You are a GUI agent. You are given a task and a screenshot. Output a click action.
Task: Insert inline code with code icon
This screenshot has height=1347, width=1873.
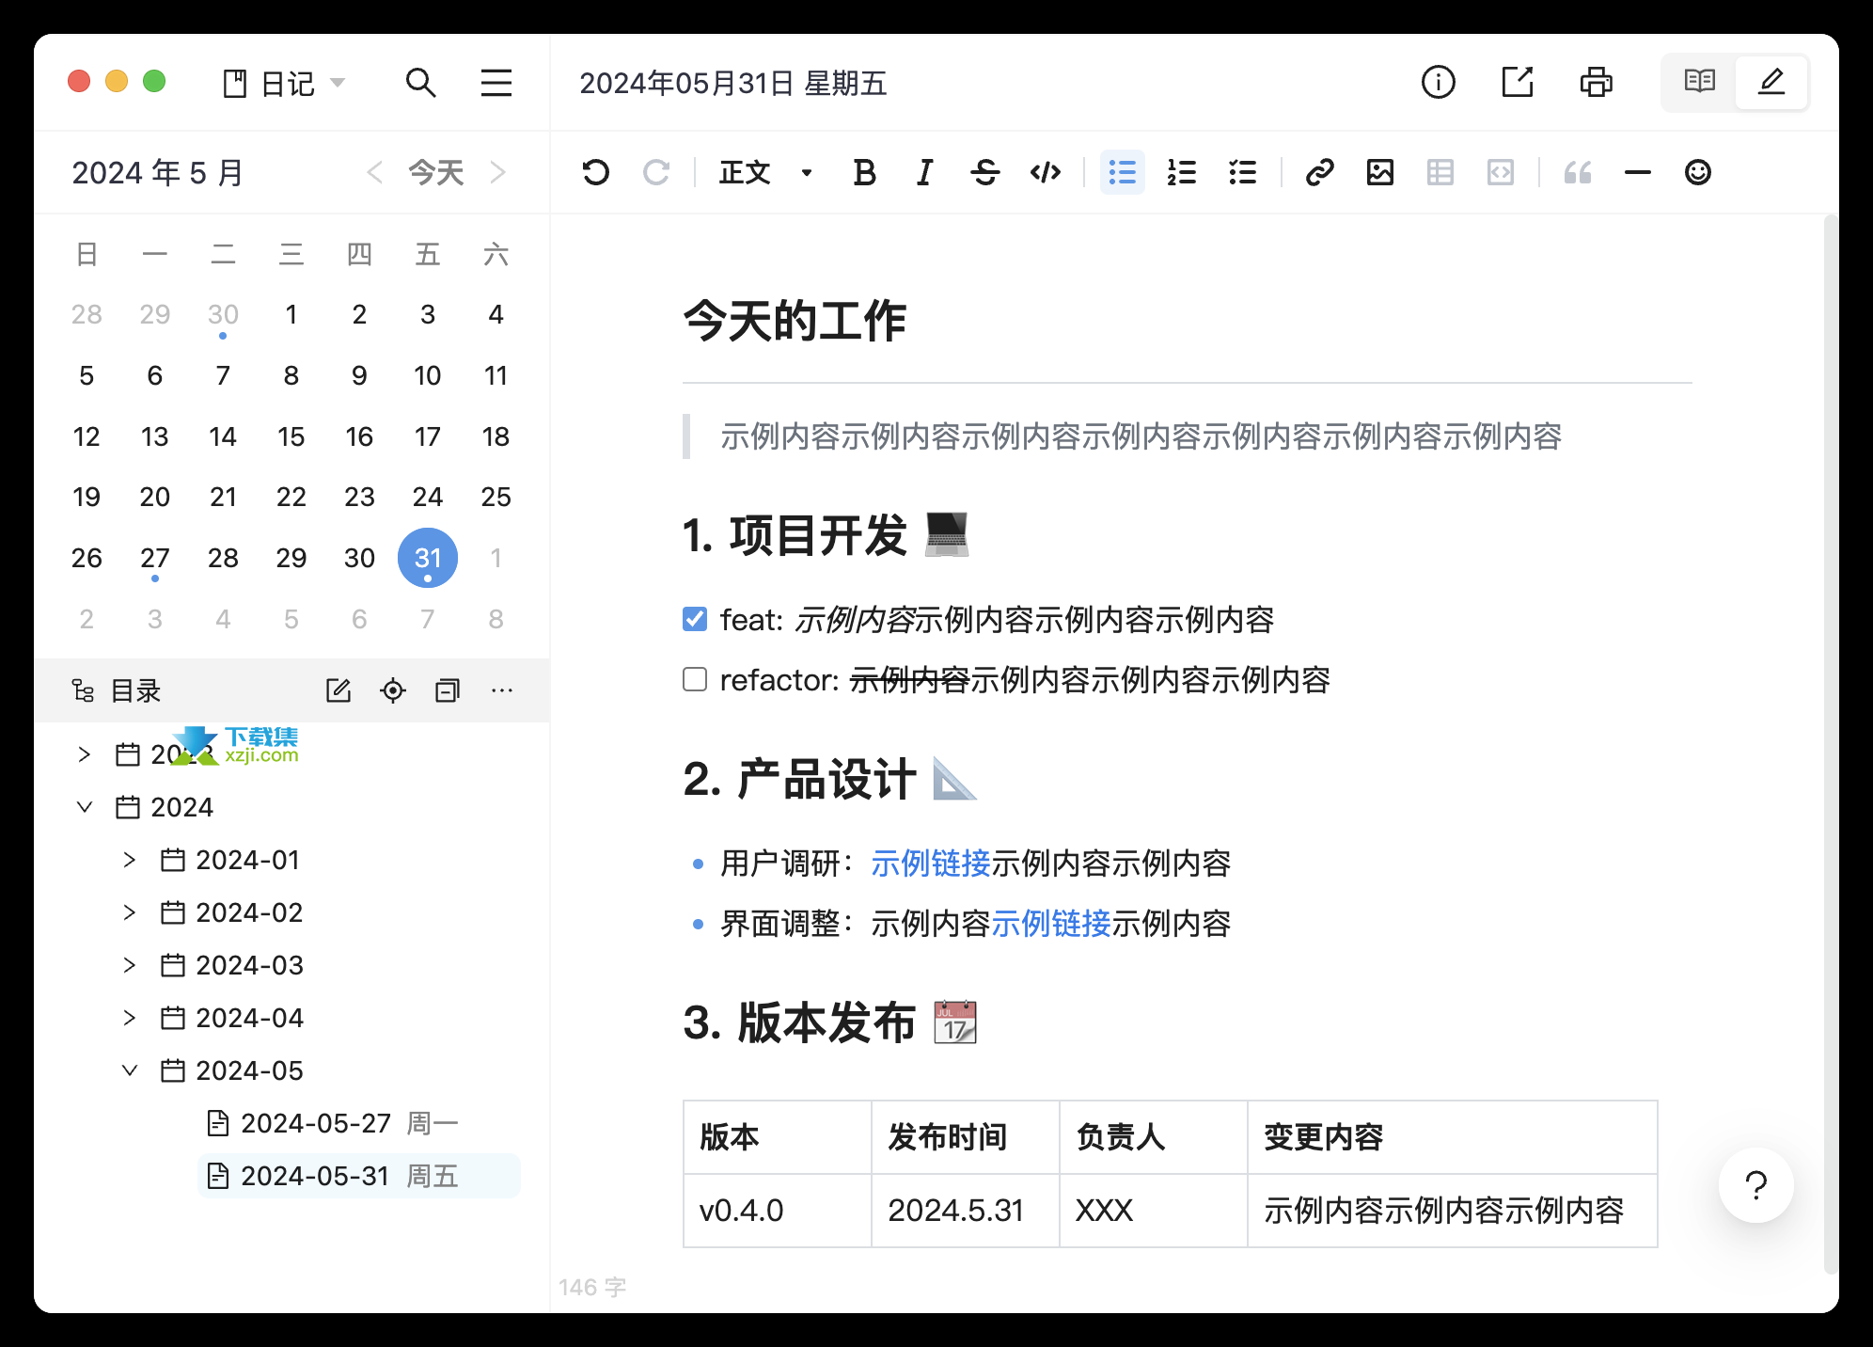(x=1046, y=172)
